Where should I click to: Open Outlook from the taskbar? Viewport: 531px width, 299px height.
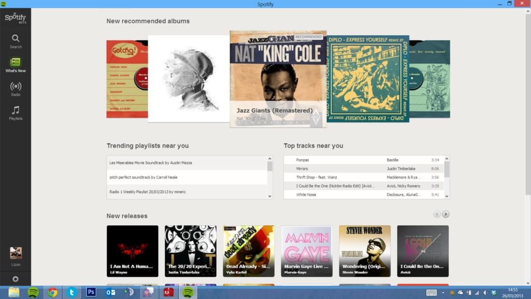pos(111,292)
